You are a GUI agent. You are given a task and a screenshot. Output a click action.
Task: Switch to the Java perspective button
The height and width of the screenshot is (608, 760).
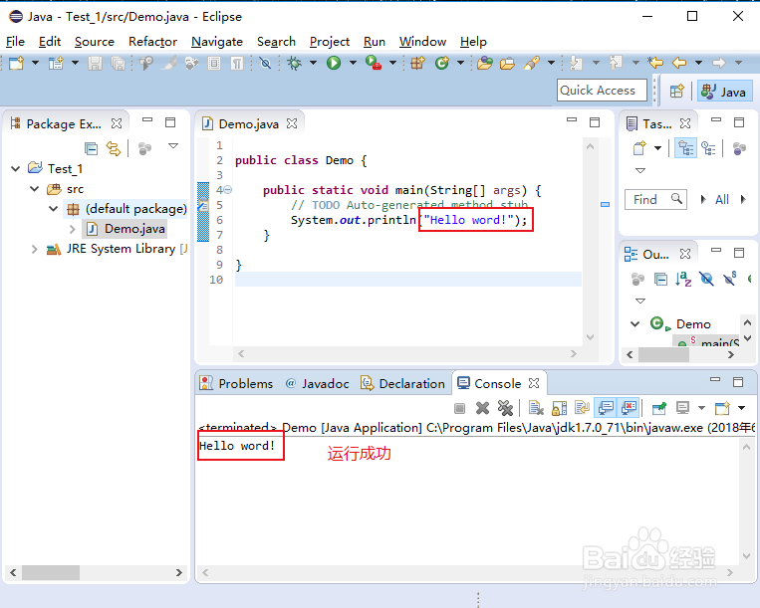(724, 92)
